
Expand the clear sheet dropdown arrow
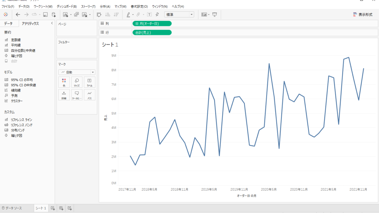[90, 14]
